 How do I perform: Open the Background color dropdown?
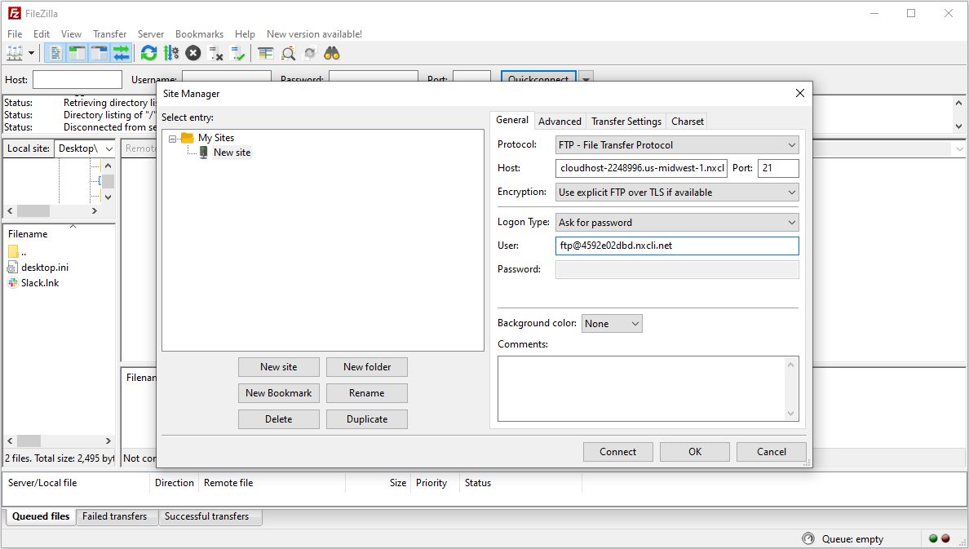612,323
